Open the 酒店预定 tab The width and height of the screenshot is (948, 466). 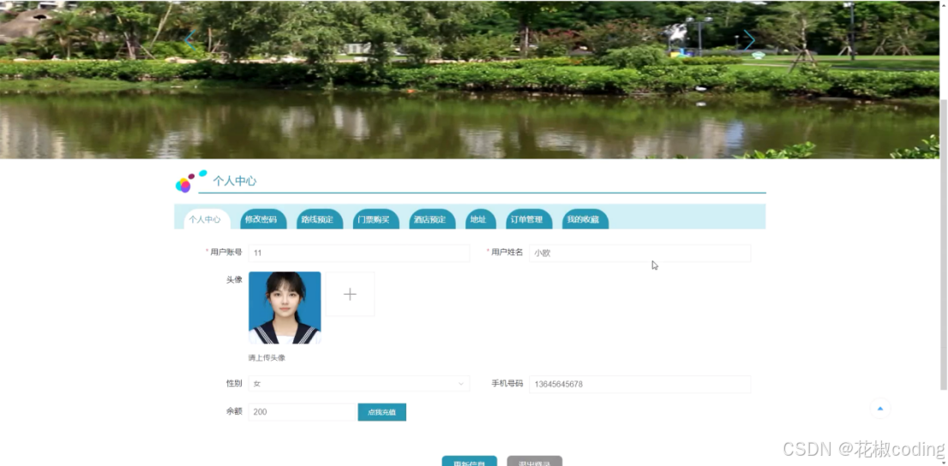(430, 219)
